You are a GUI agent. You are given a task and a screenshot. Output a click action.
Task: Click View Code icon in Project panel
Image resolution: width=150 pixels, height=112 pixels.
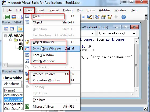tap(6, 29)
